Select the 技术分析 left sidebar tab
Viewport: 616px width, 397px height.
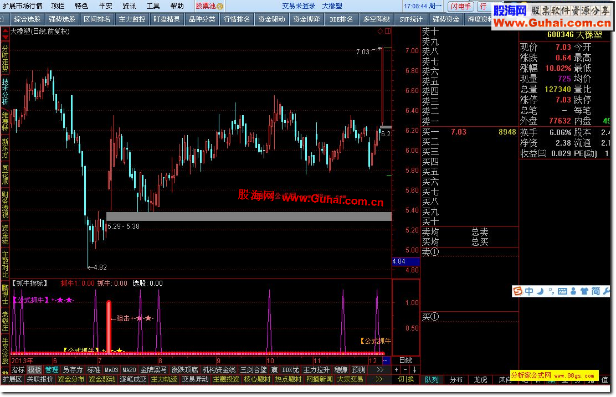pos(5,92)
